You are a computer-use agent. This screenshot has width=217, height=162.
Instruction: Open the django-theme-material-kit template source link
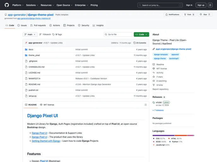34,18
